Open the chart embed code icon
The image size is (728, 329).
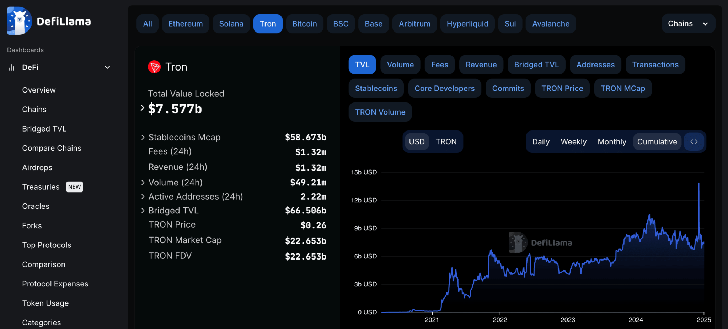[x=694, y=141]
